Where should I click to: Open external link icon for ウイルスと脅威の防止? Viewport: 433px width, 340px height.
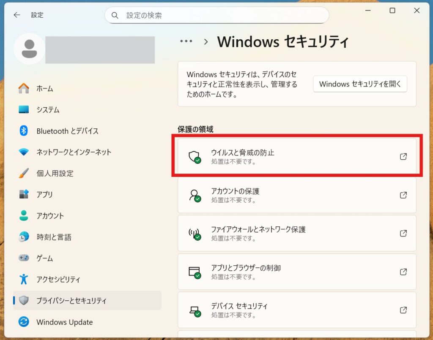tap(403, 157)
